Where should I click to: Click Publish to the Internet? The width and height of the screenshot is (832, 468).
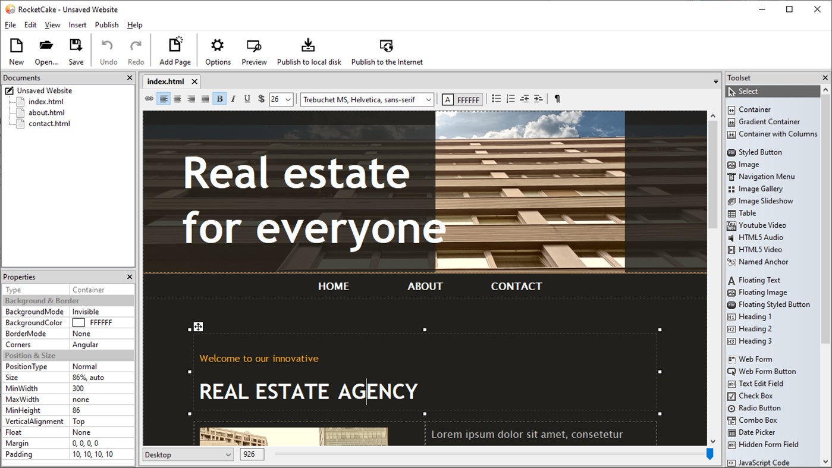[x=387, y=50]
